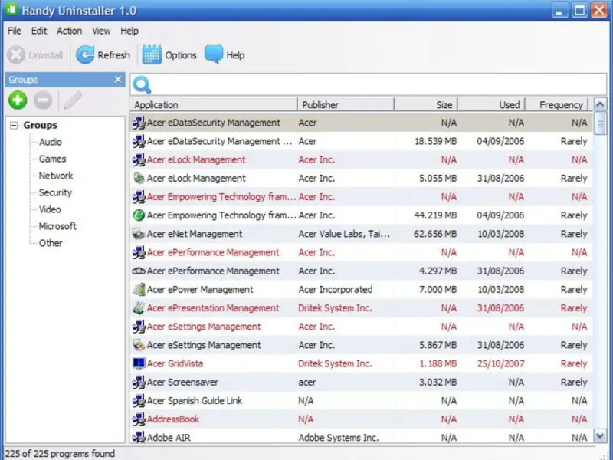Click icon of Acer eLock Management 5.055 MB
The width and height of the screenshot is (613, 460).
139,178
